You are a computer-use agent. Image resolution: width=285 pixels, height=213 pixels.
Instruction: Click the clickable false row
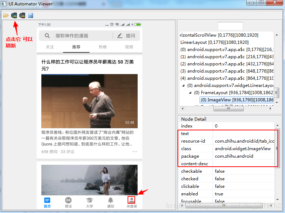[x=227, y=186]
